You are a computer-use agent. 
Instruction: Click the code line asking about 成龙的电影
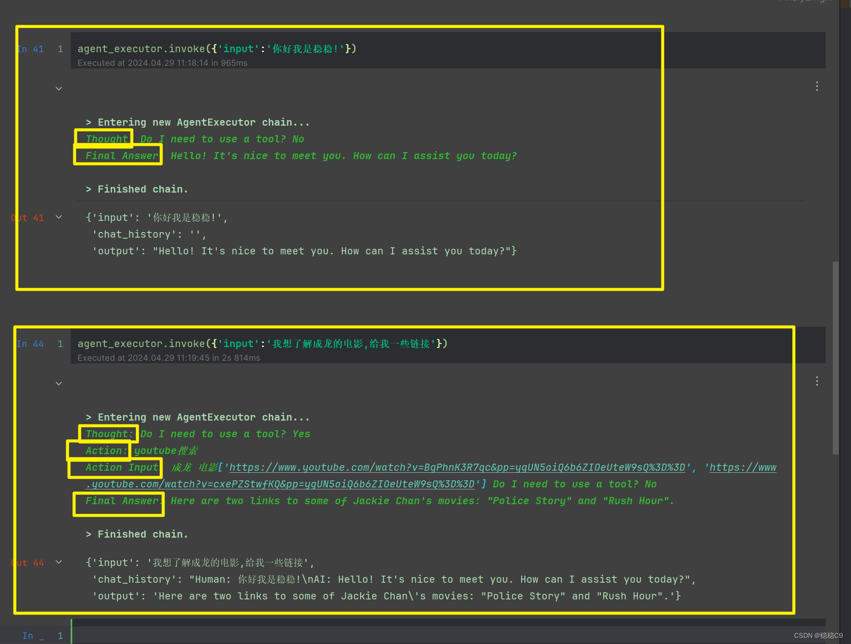262,344
